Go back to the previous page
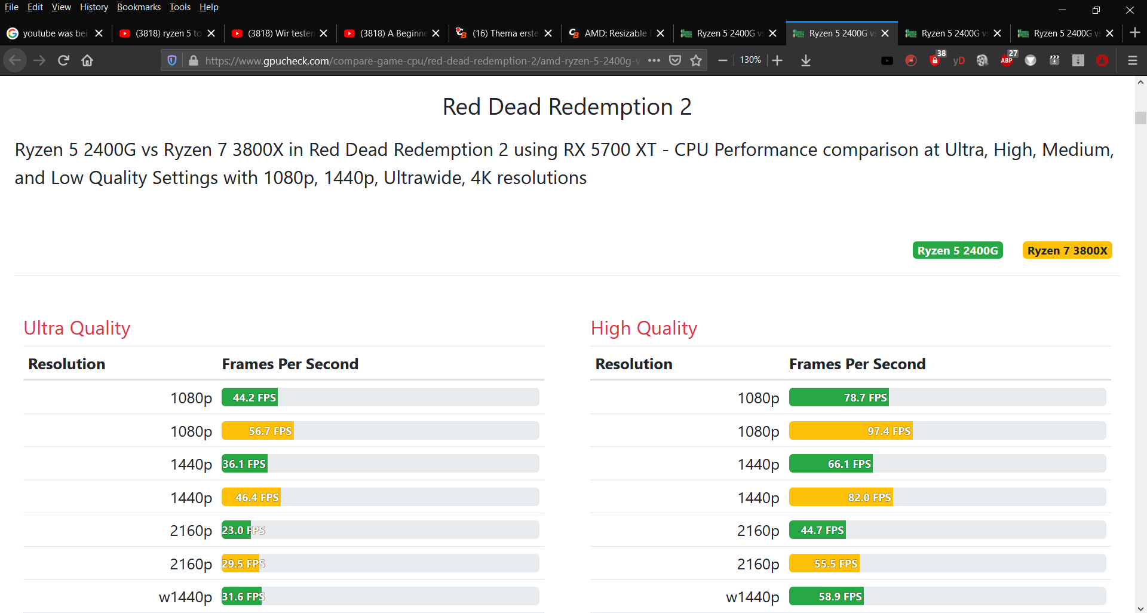 [15, 60]
